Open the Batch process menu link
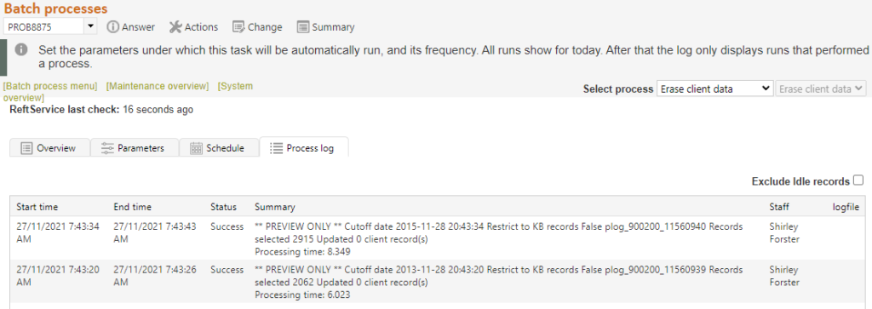 pos(50,86)
